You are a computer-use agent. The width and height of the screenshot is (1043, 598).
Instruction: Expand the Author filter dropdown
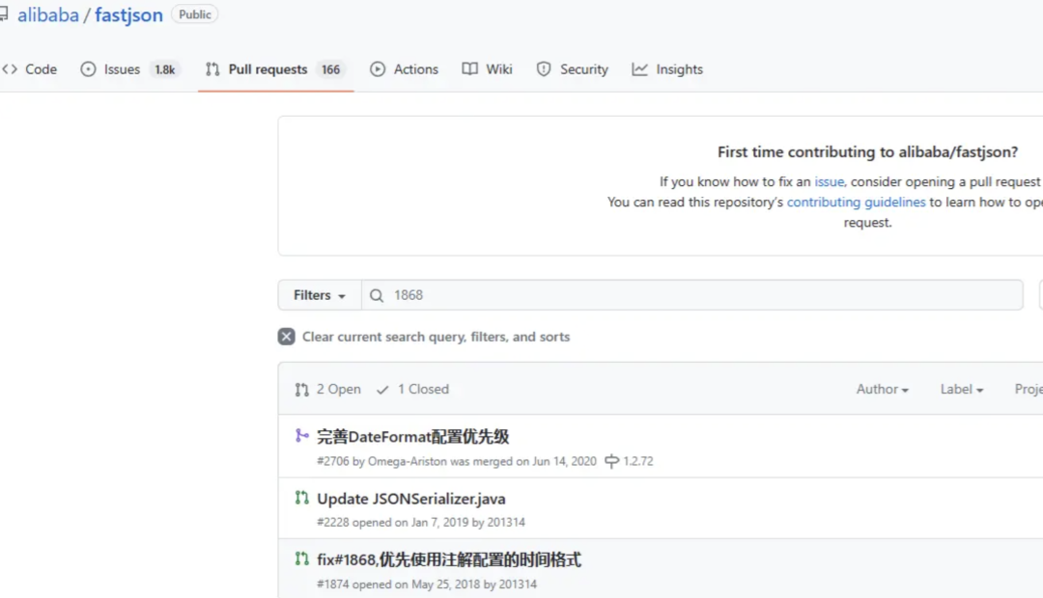(x=882, y=390)
